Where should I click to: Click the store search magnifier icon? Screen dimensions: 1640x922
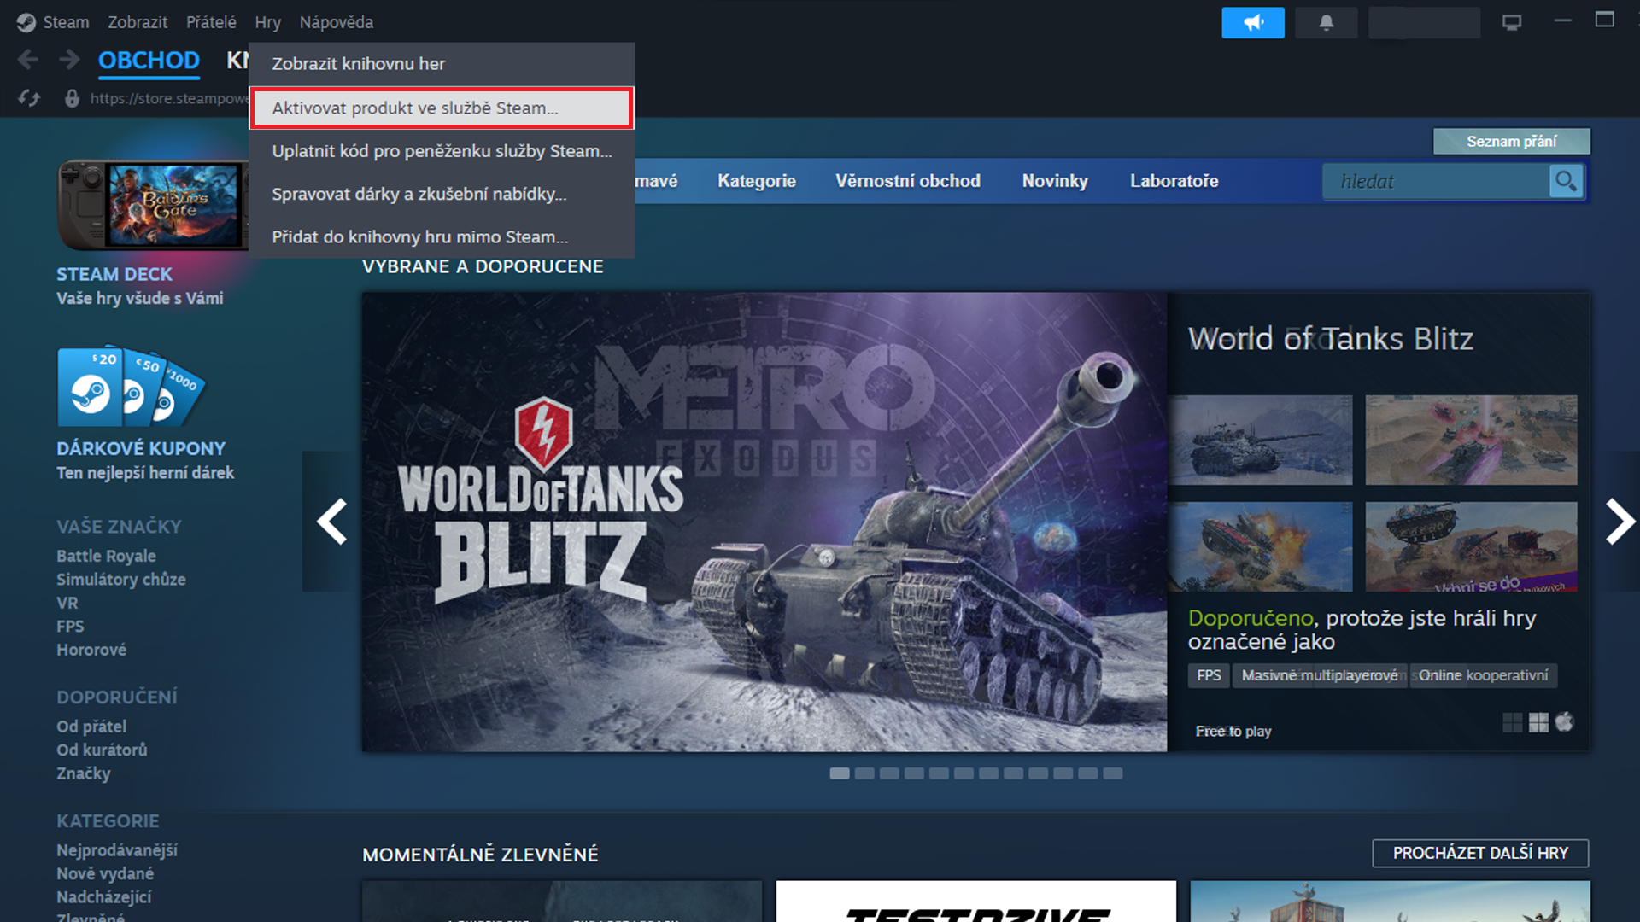coord(1566,181)
